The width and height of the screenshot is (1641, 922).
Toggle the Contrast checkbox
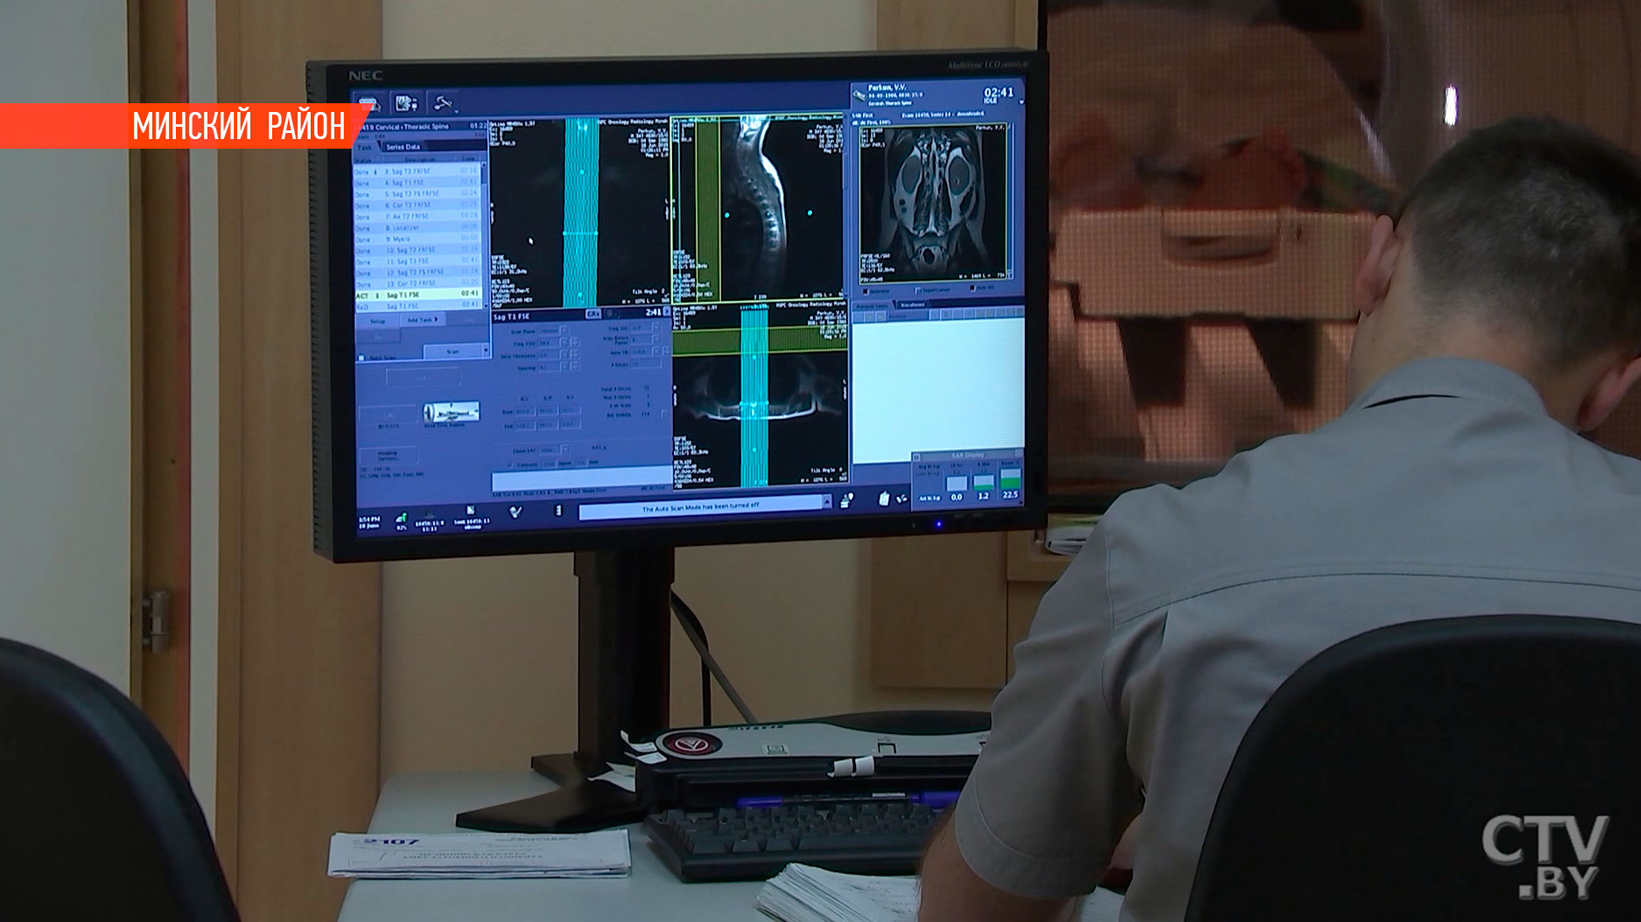click(511, 464)
